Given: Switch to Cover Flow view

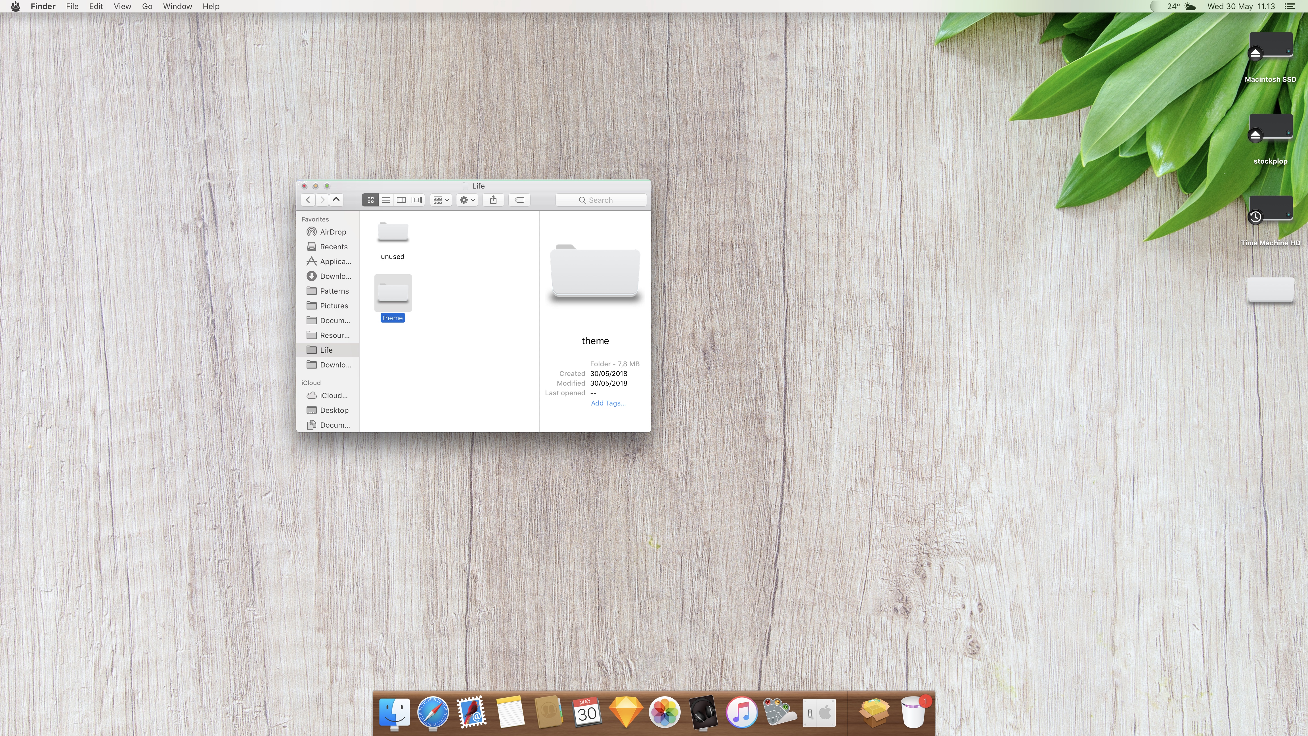Looking at the screenshot, I should [417, 200].
